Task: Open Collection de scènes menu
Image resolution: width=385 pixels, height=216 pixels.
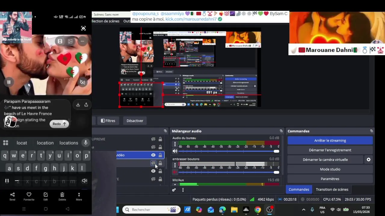Action: [x=106, y=21]
